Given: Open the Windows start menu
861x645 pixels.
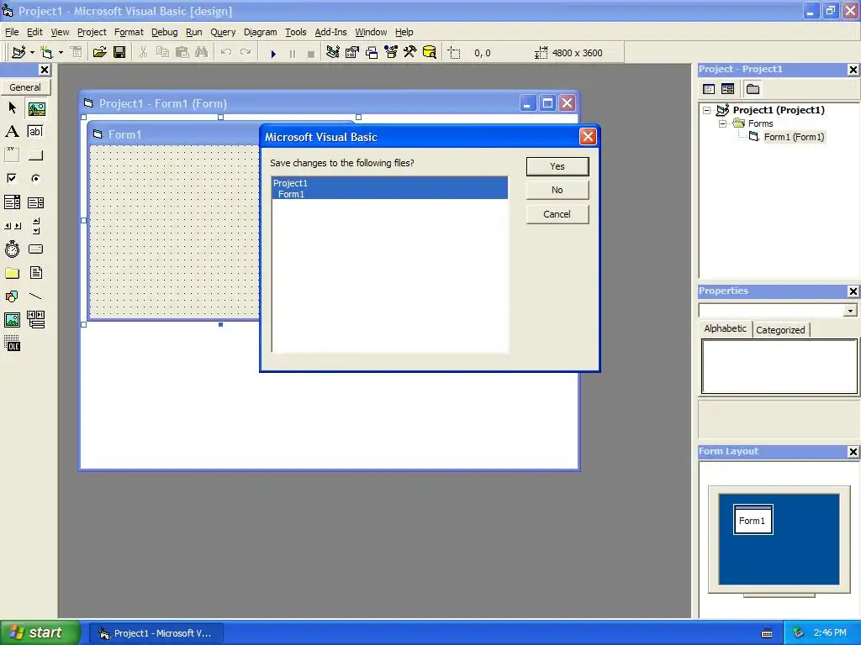Looking at the screenshot, I should coord(39,633).
